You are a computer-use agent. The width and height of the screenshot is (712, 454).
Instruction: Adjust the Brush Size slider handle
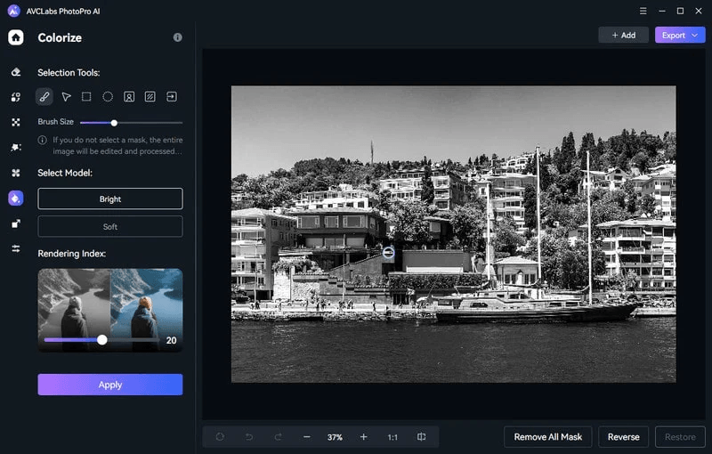click(x=114, y=122)
